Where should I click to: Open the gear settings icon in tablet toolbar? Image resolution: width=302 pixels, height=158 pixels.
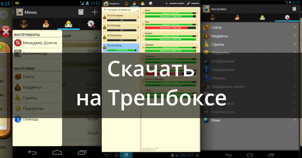pyautogui.click(x=150, y=4)
